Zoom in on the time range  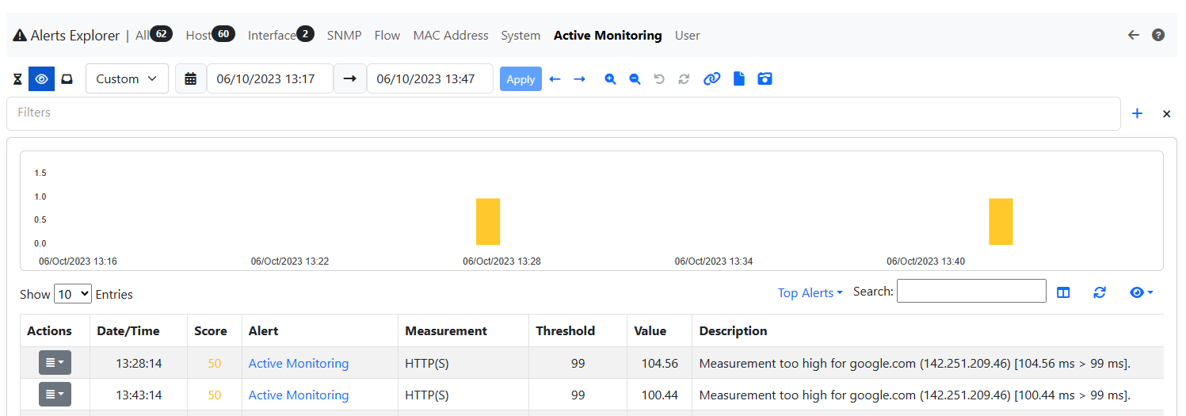(x=610, y=79)
